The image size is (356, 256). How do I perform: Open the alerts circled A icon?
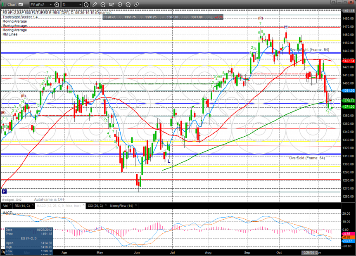point(128,5)
